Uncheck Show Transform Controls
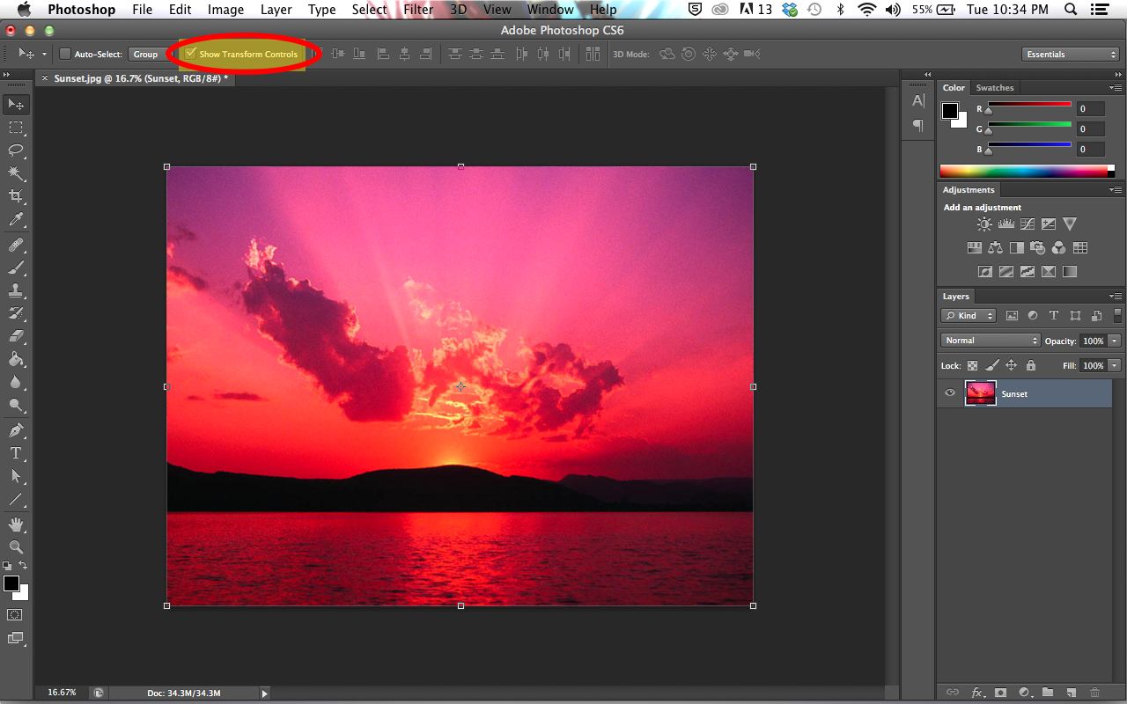The image size is (1127, 704). click(x=191, y=53)
